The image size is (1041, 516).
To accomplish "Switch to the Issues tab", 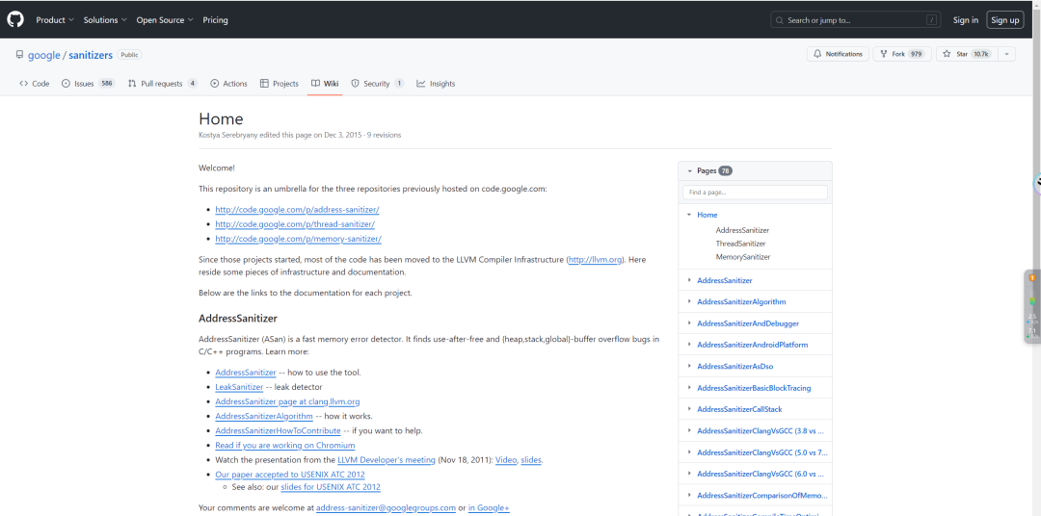I will [x=89, y=84].
